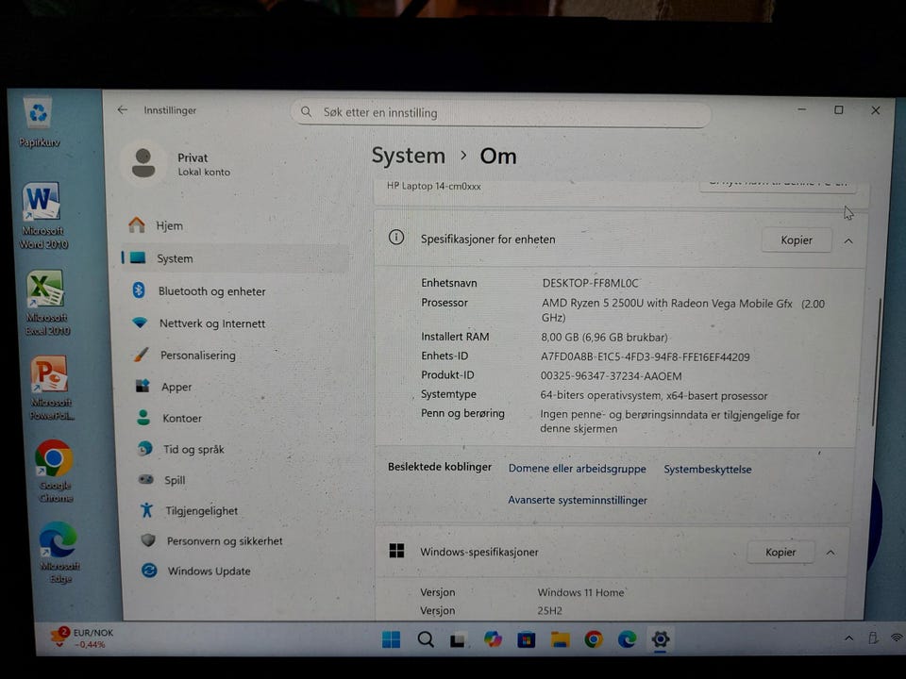
Task: Go back with the arrow in Innstillinger
Action: [122, 109]
